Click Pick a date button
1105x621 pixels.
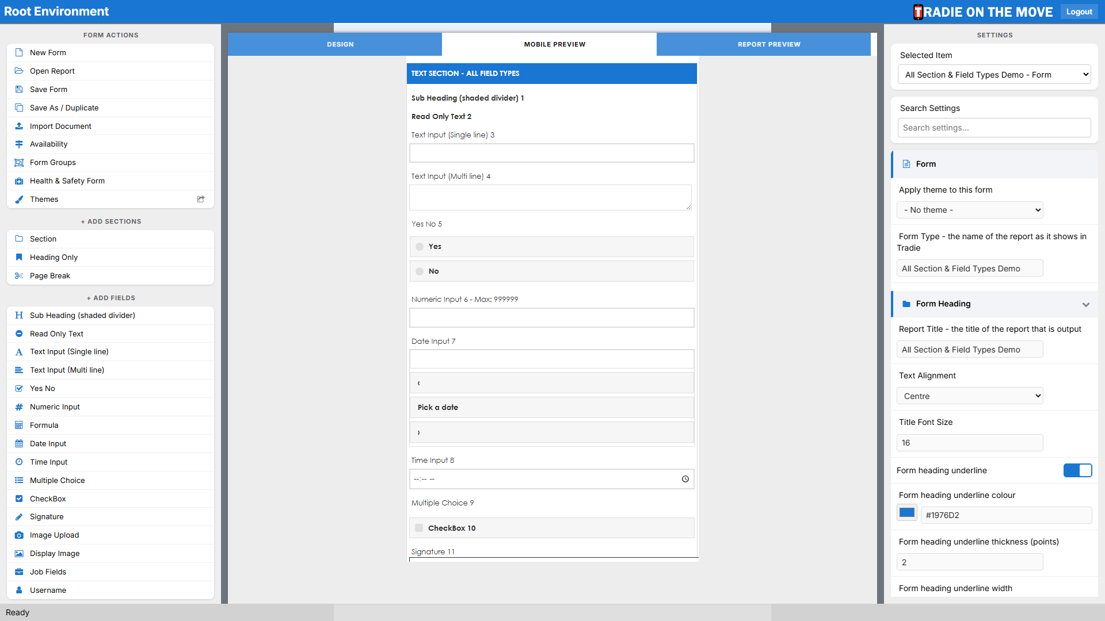coord(552,407)
